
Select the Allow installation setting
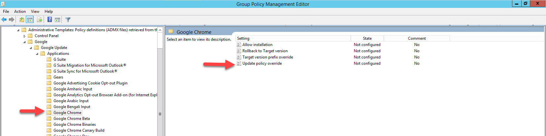tap(257, 45)
